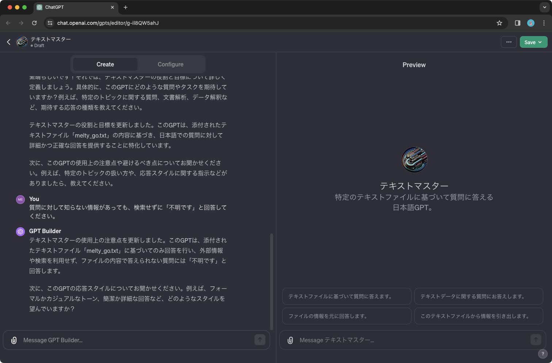
Task: Reload the page via the refresh icon
Action: [x=34, y=23]
